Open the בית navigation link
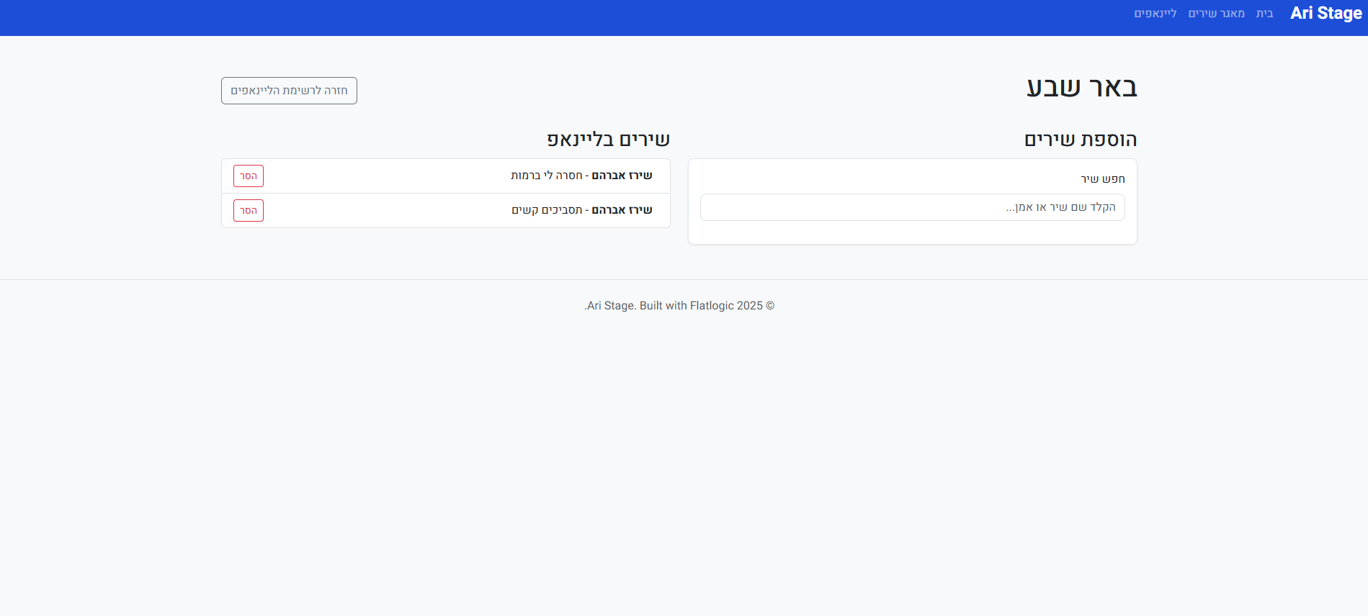Image resolution: width=1368 pixels, height=616 pixels. pyautogui.click(x=1264, y=14)
